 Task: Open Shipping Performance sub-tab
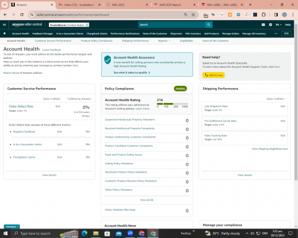tap(135, 40)
